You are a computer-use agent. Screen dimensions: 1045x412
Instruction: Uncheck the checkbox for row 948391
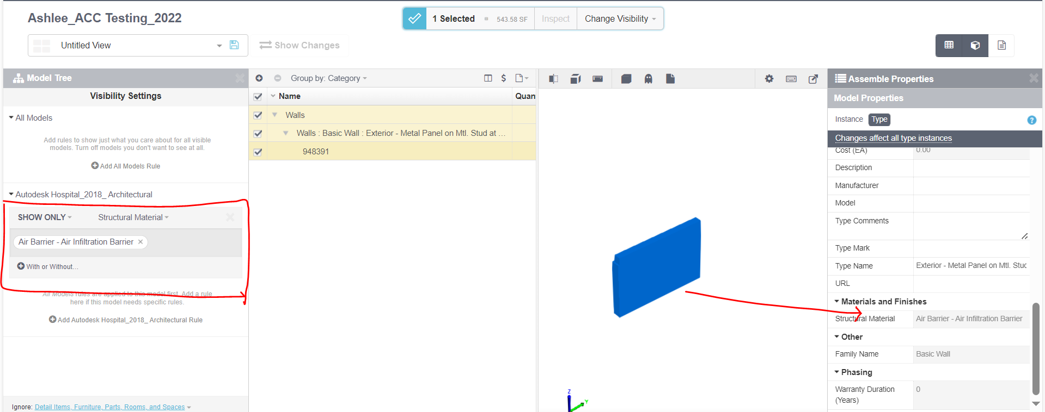click(x=258, y=152)
